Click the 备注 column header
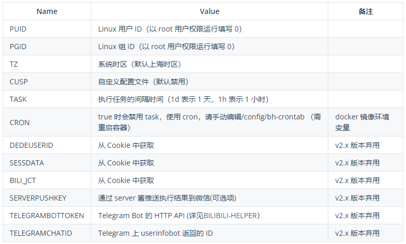The image size is (406, 244). tap(366, 11)
